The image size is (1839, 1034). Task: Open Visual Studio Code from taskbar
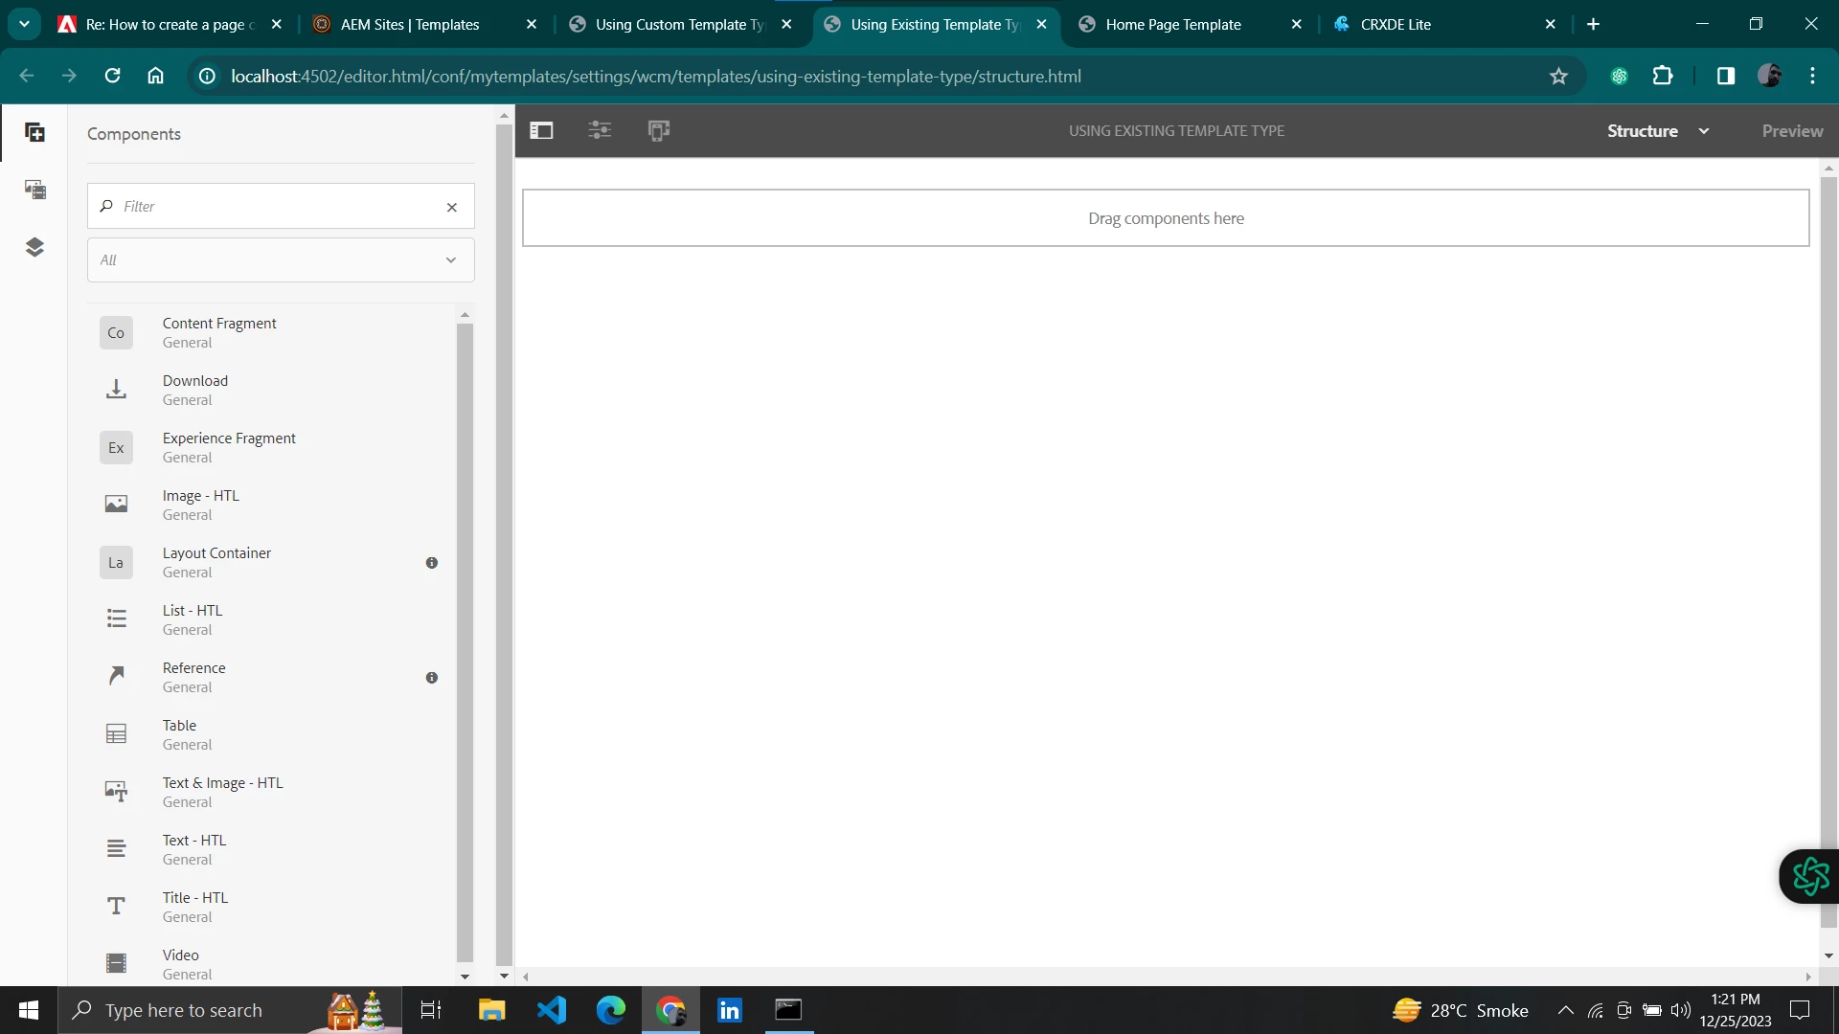552,1010
